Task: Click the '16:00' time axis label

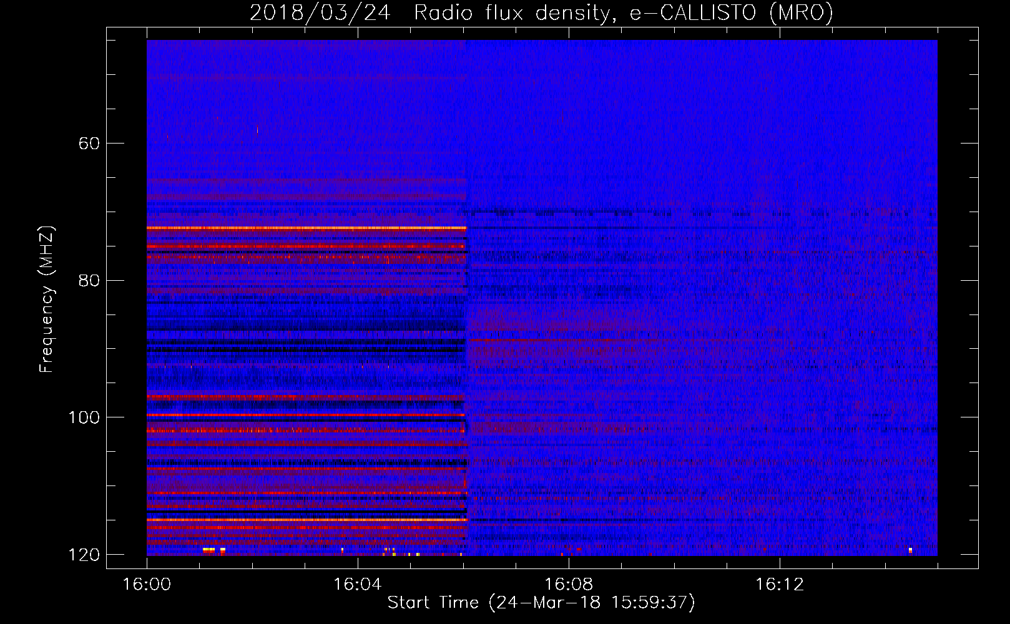Action: point(147,585)
